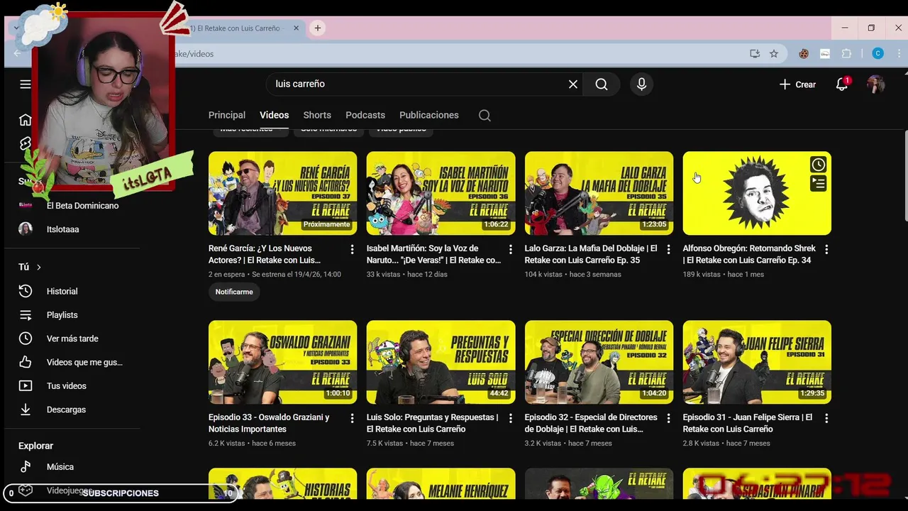908x511 pixels.
Task: Click the Ver más tarde icon
Action: click(x=26, y=339)
